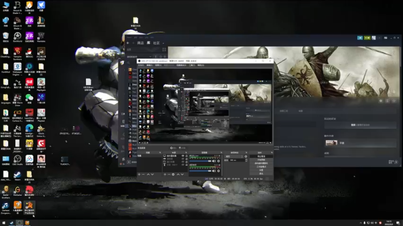Click the stop streaming button in OBS
The width and height of the screenshot is (403, 226).
point(261,156)
